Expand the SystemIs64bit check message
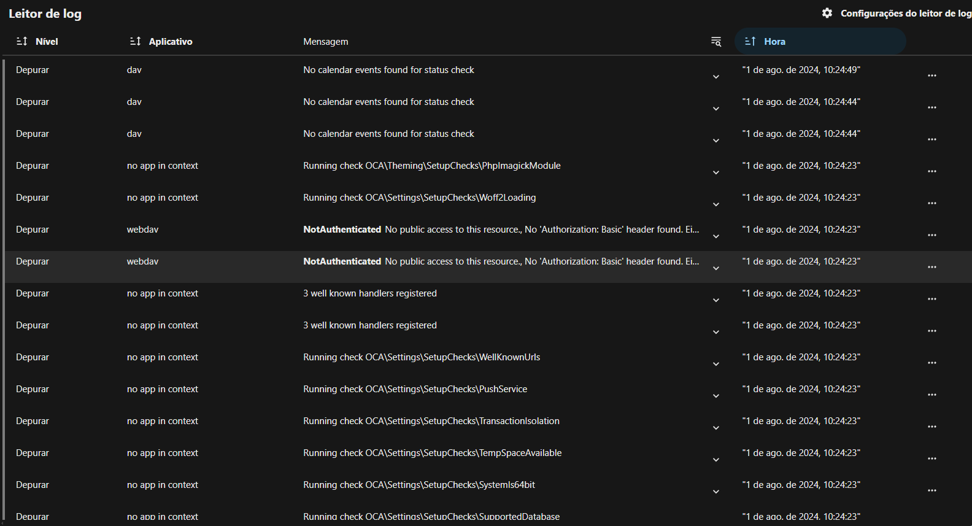The height and width of the screenshot is (526, 972). click(x=715, y=492)
